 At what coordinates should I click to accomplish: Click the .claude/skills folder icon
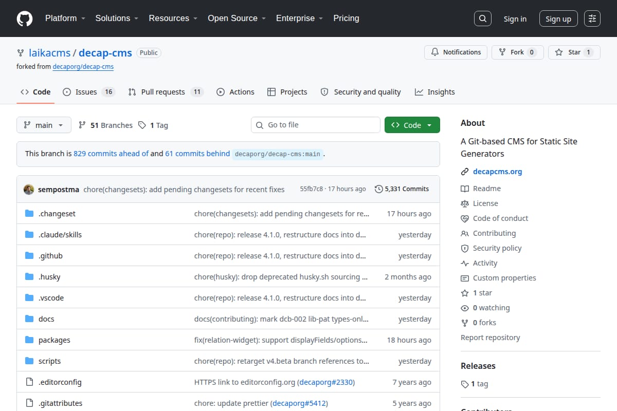coord(29,235)
